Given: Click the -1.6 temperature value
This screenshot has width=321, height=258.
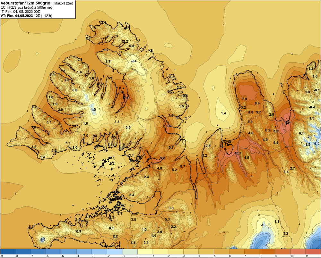Looking at the screenshot, I should 264,225.
